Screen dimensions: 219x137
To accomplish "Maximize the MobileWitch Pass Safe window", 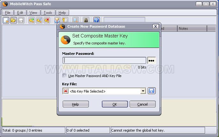I will 206,4.
